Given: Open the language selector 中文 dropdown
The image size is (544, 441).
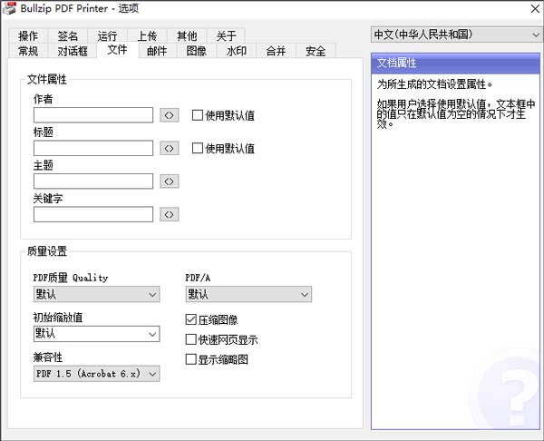Looking at the screenshot, I should 456,34.
